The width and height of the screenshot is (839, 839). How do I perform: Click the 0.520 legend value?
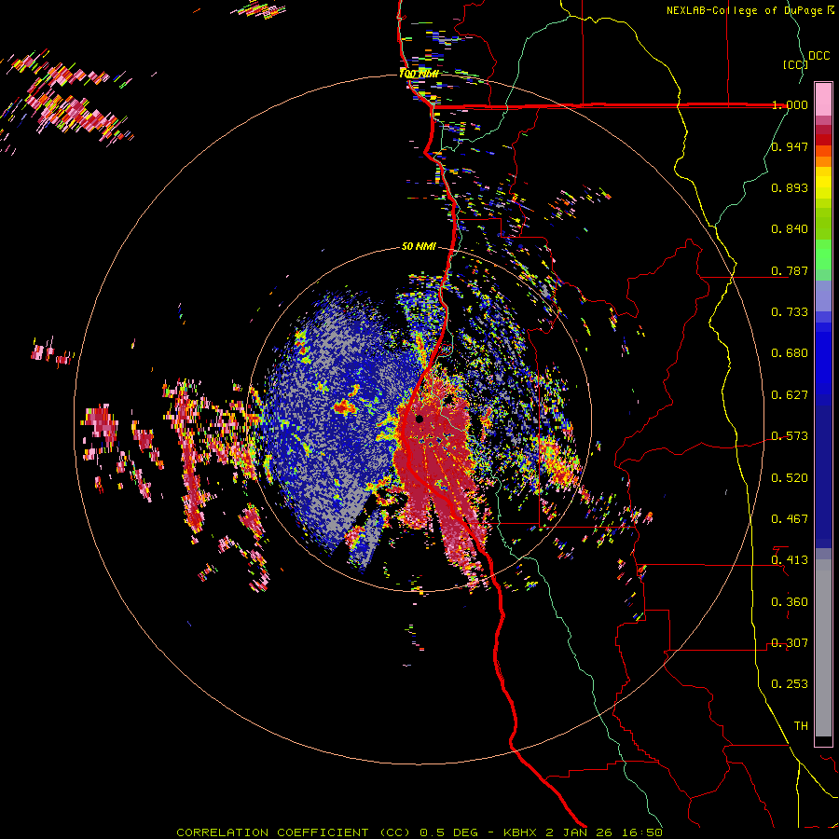pyautogui.click(x=790, y=478)
